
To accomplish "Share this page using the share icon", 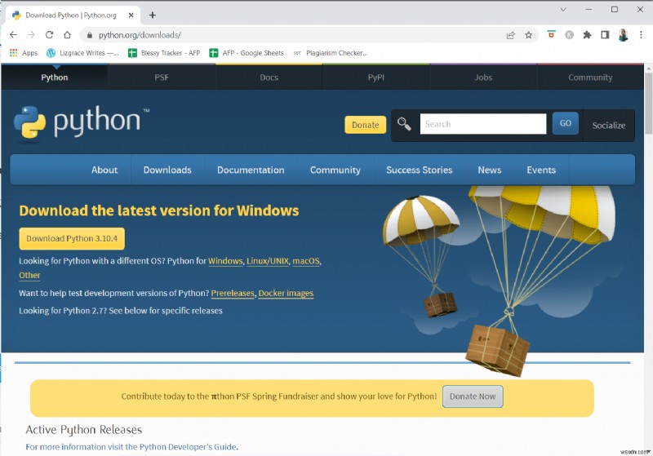I will click(x=511, y=35).
